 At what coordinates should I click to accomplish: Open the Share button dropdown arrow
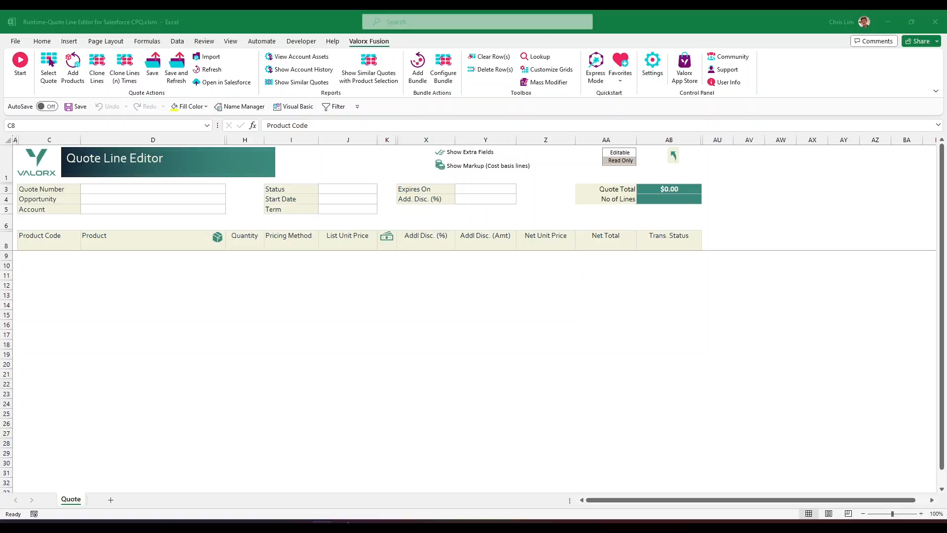coord(937,41)
